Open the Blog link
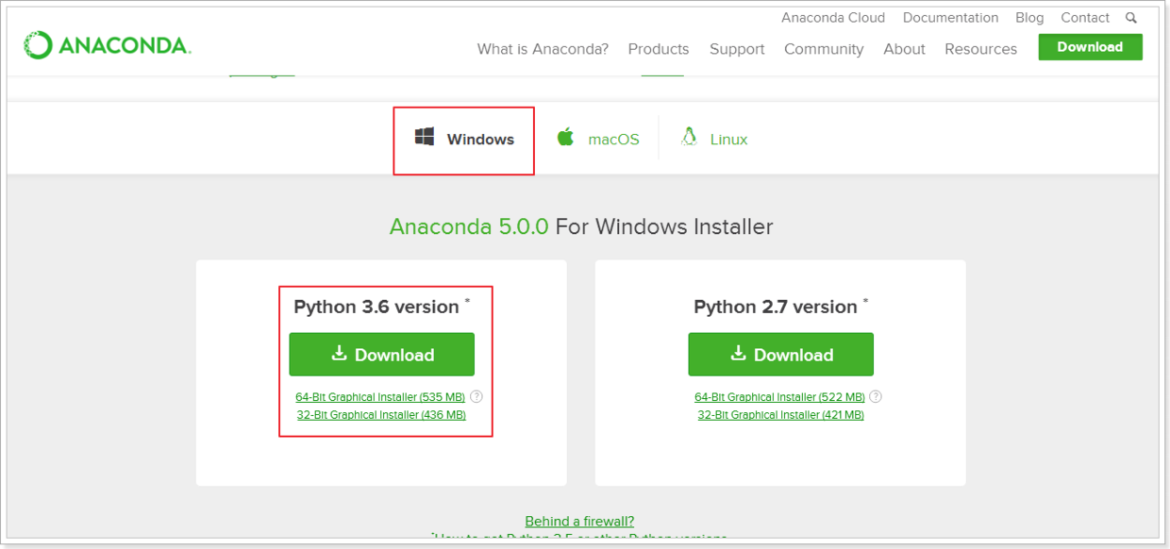 click(x=1029, y=18)
